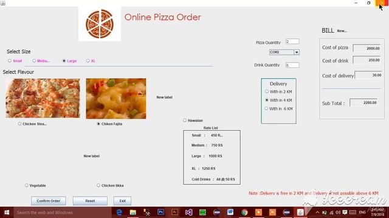Screen dimensions: 389x218
Task: Choose the Chiken Fajita flavour
Action: (x=109, y=124)
